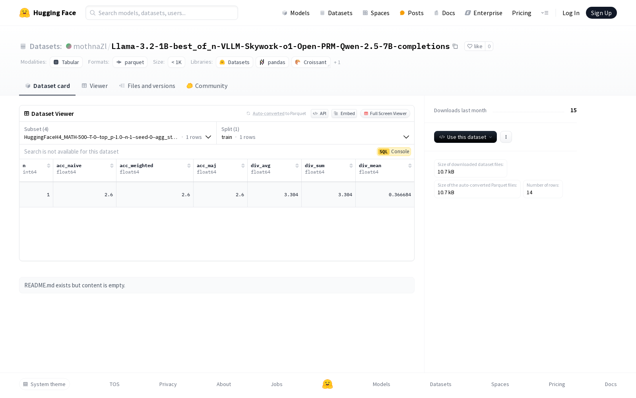Focus the search models input field
This screenshot has height=398, width=636.
tap(162, 13)
